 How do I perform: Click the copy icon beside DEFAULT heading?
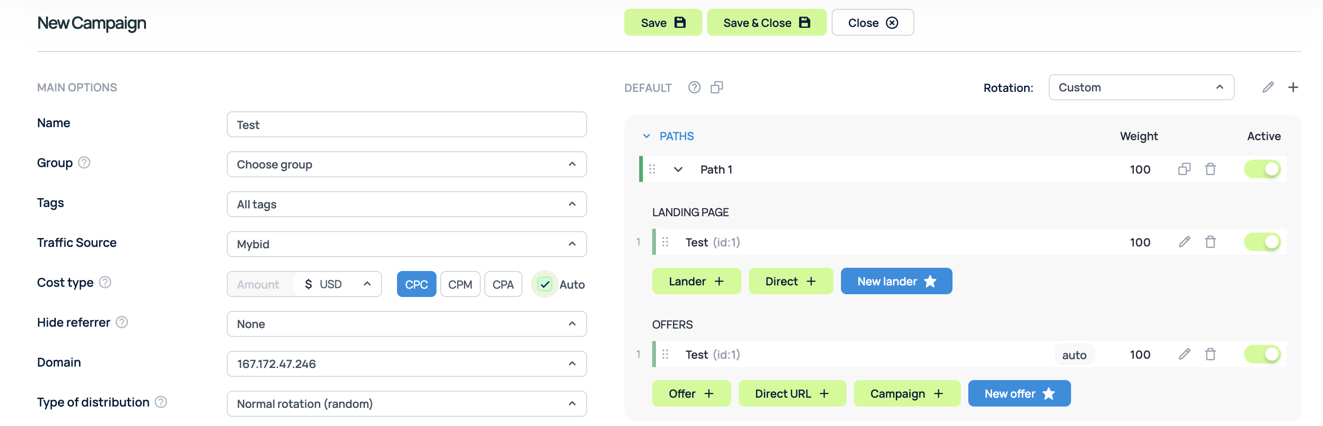point(716,87)
